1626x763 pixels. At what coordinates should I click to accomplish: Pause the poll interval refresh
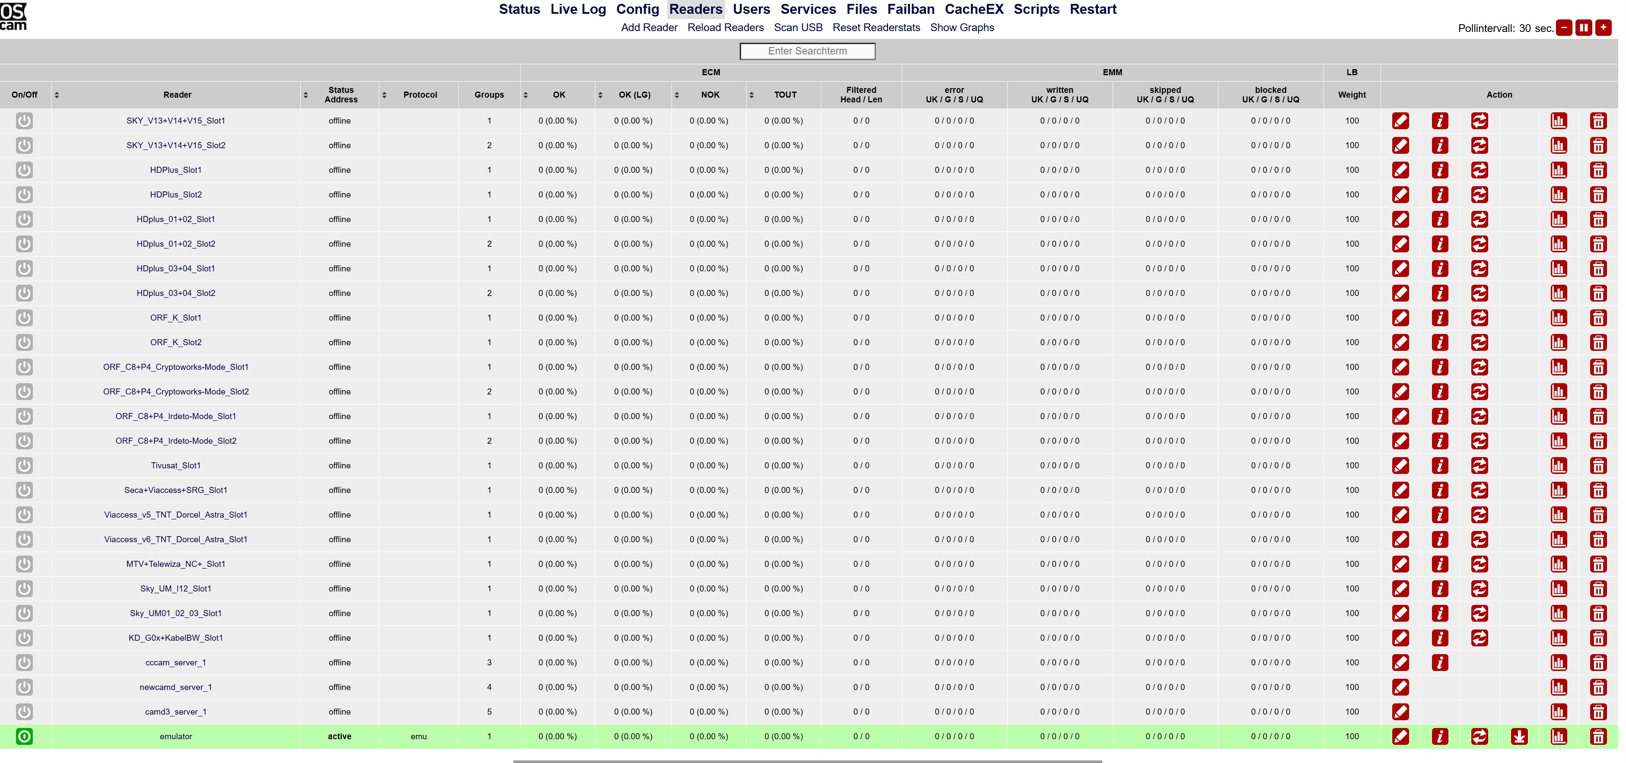(1583, 28)
